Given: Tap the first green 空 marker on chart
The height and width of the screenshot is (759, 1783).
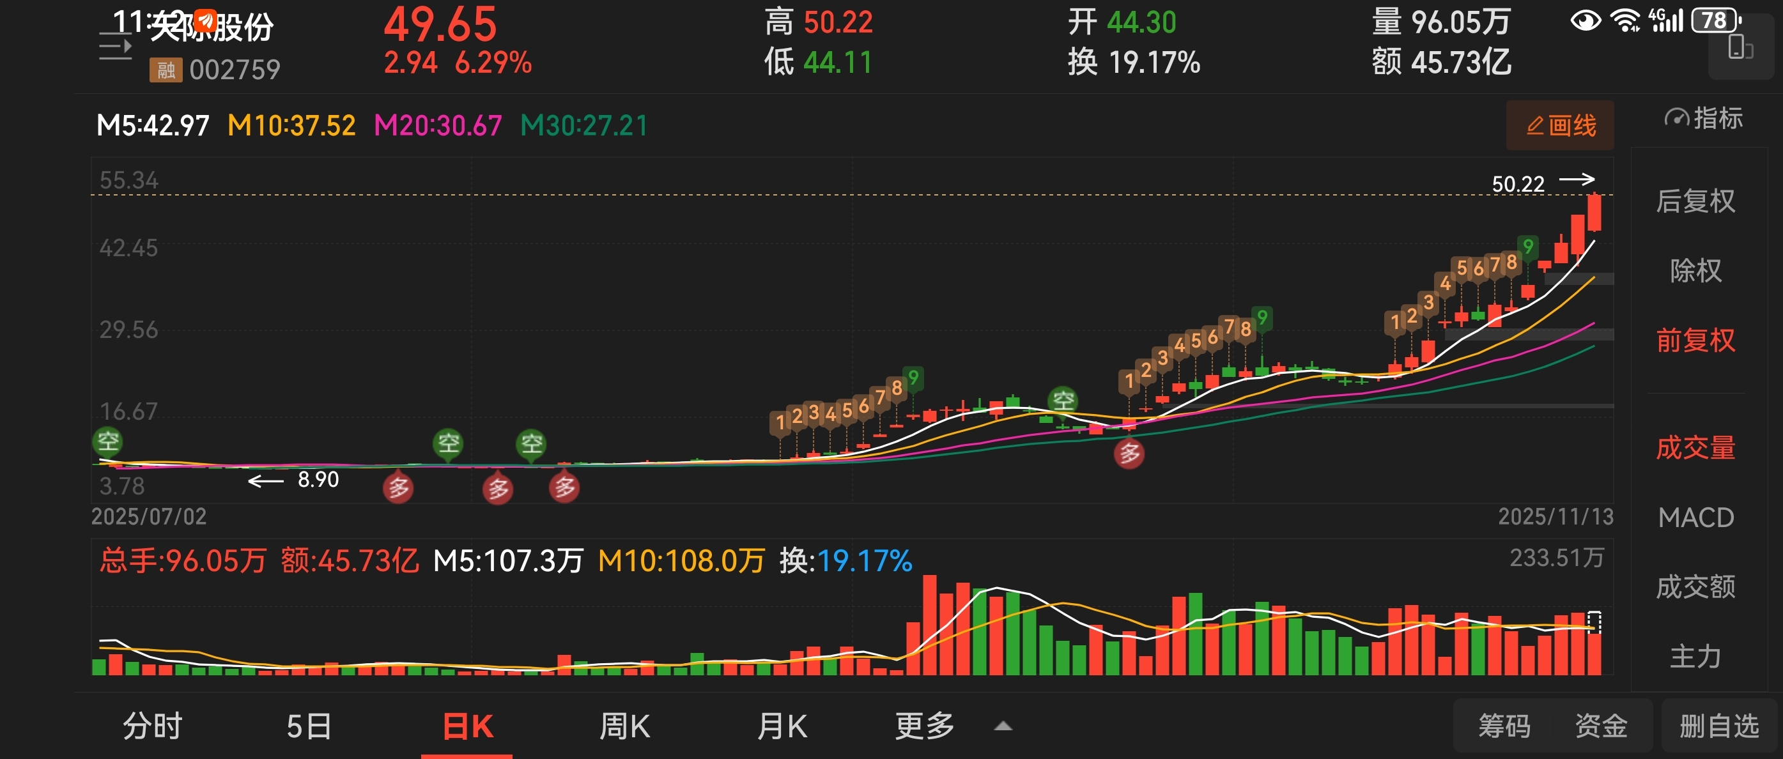Looking at the screenshot, I should point(108,441).
